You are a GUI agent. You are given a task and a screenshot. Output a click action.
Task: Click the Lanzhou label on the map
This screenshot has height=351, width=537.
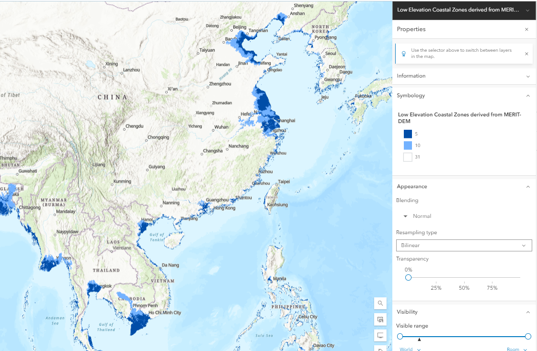(132, 70)
